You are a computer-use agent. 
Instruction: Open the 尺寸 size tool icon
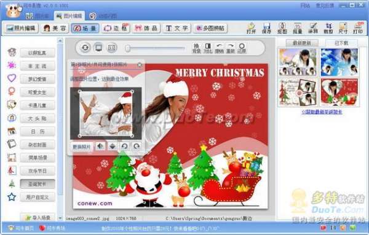tap(343, 28)
